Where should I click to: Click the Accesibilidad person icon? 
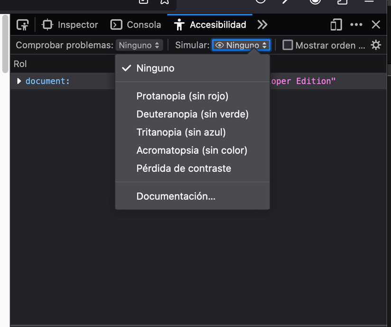pos(179,25)
